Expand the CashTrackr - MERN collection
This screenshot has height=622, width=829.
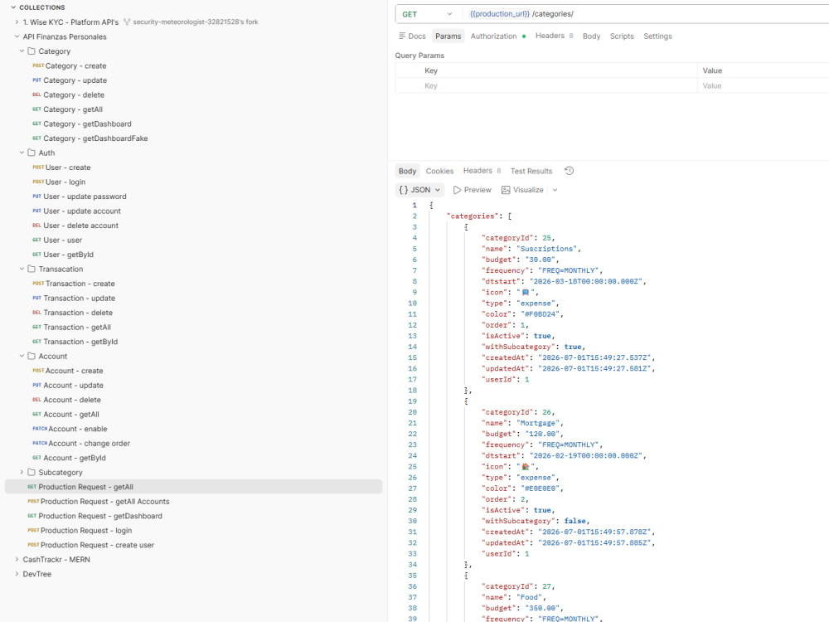(x=17, y=559)
